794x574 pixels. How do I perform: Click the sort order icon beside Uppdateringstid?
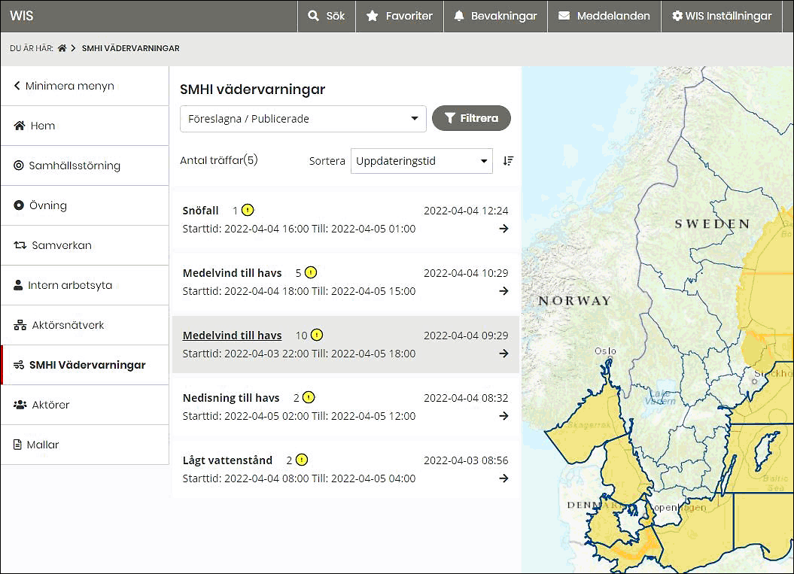pyautogui.click(x=508, y=160)
